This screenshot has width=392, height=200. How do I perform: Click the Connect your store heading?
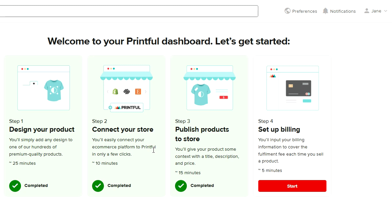[123, 129]
